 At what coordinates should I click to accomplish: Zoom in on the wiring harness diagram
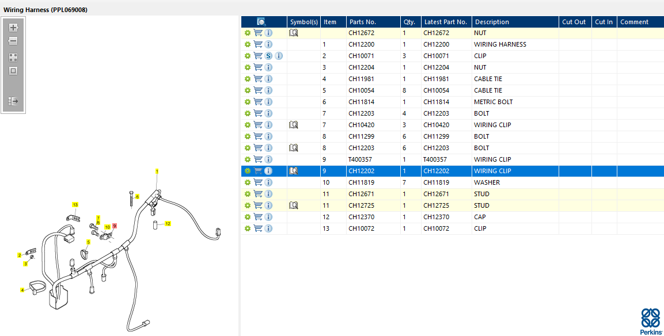(x=13, y=28)
